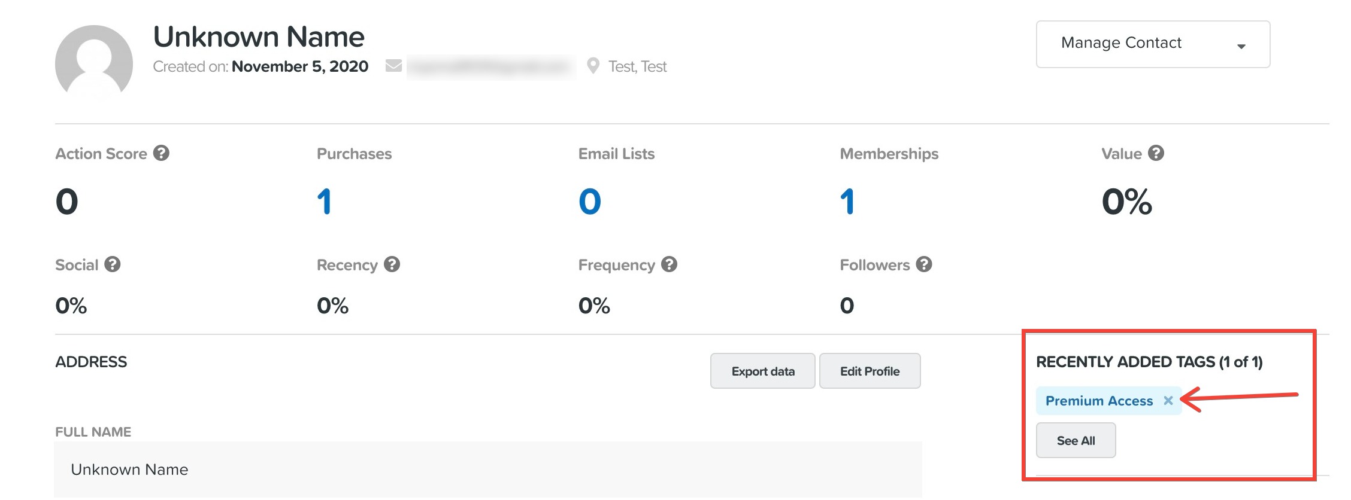Click the Frequency help question icon
Screen dimensions: 1351x500
[x=669, y=264]
